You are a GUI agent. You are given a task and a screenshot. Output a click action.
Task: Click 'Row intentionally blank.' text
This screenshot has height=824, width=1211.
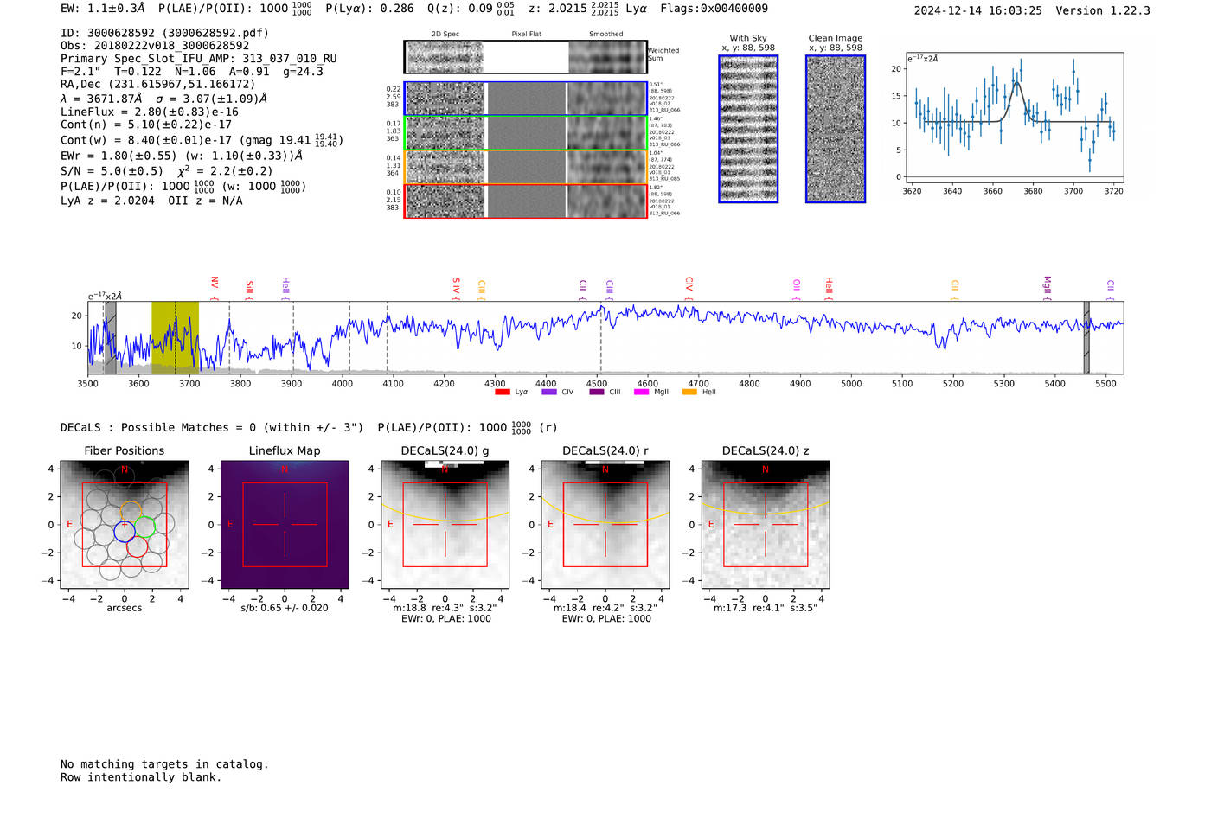(x=141, y=777)
